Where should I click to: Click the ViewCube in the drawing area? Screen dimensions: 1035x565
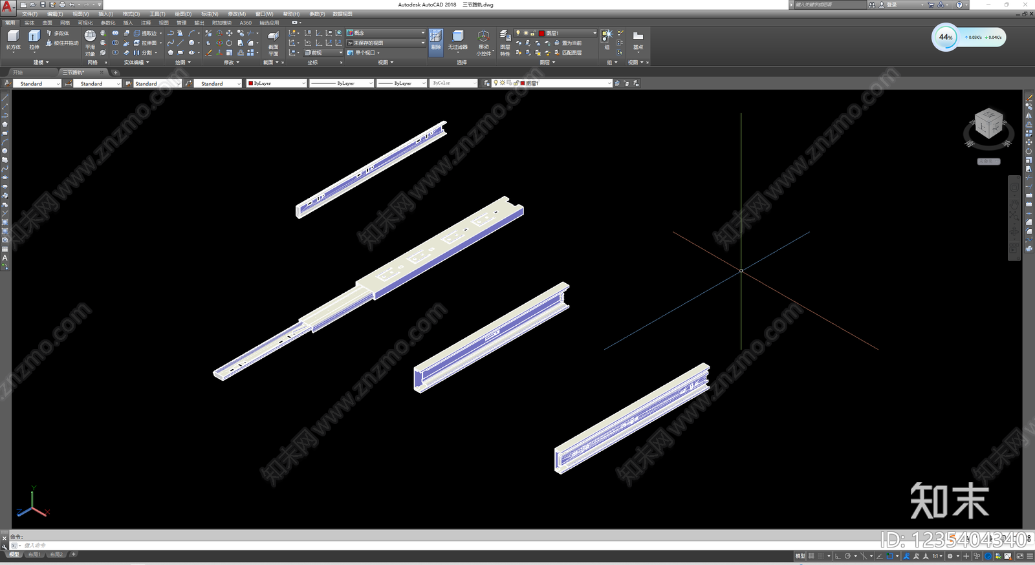988,125
